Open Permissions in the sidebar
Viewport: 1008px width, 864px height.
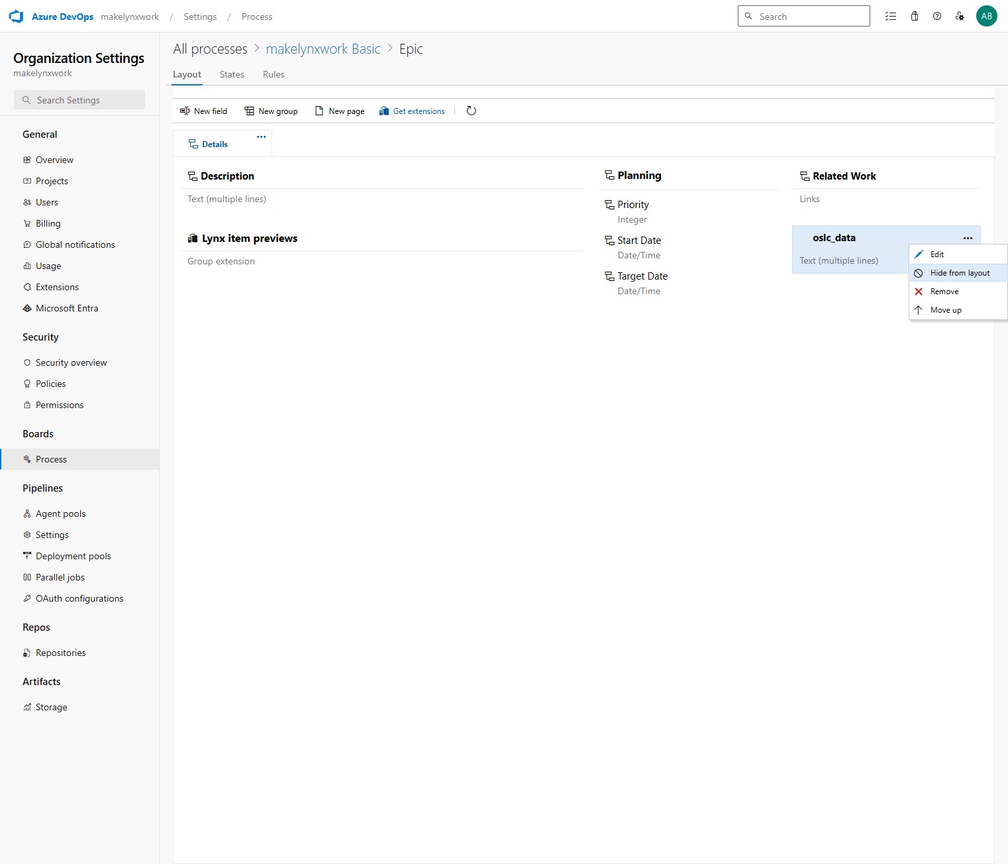tap(79, 405)
